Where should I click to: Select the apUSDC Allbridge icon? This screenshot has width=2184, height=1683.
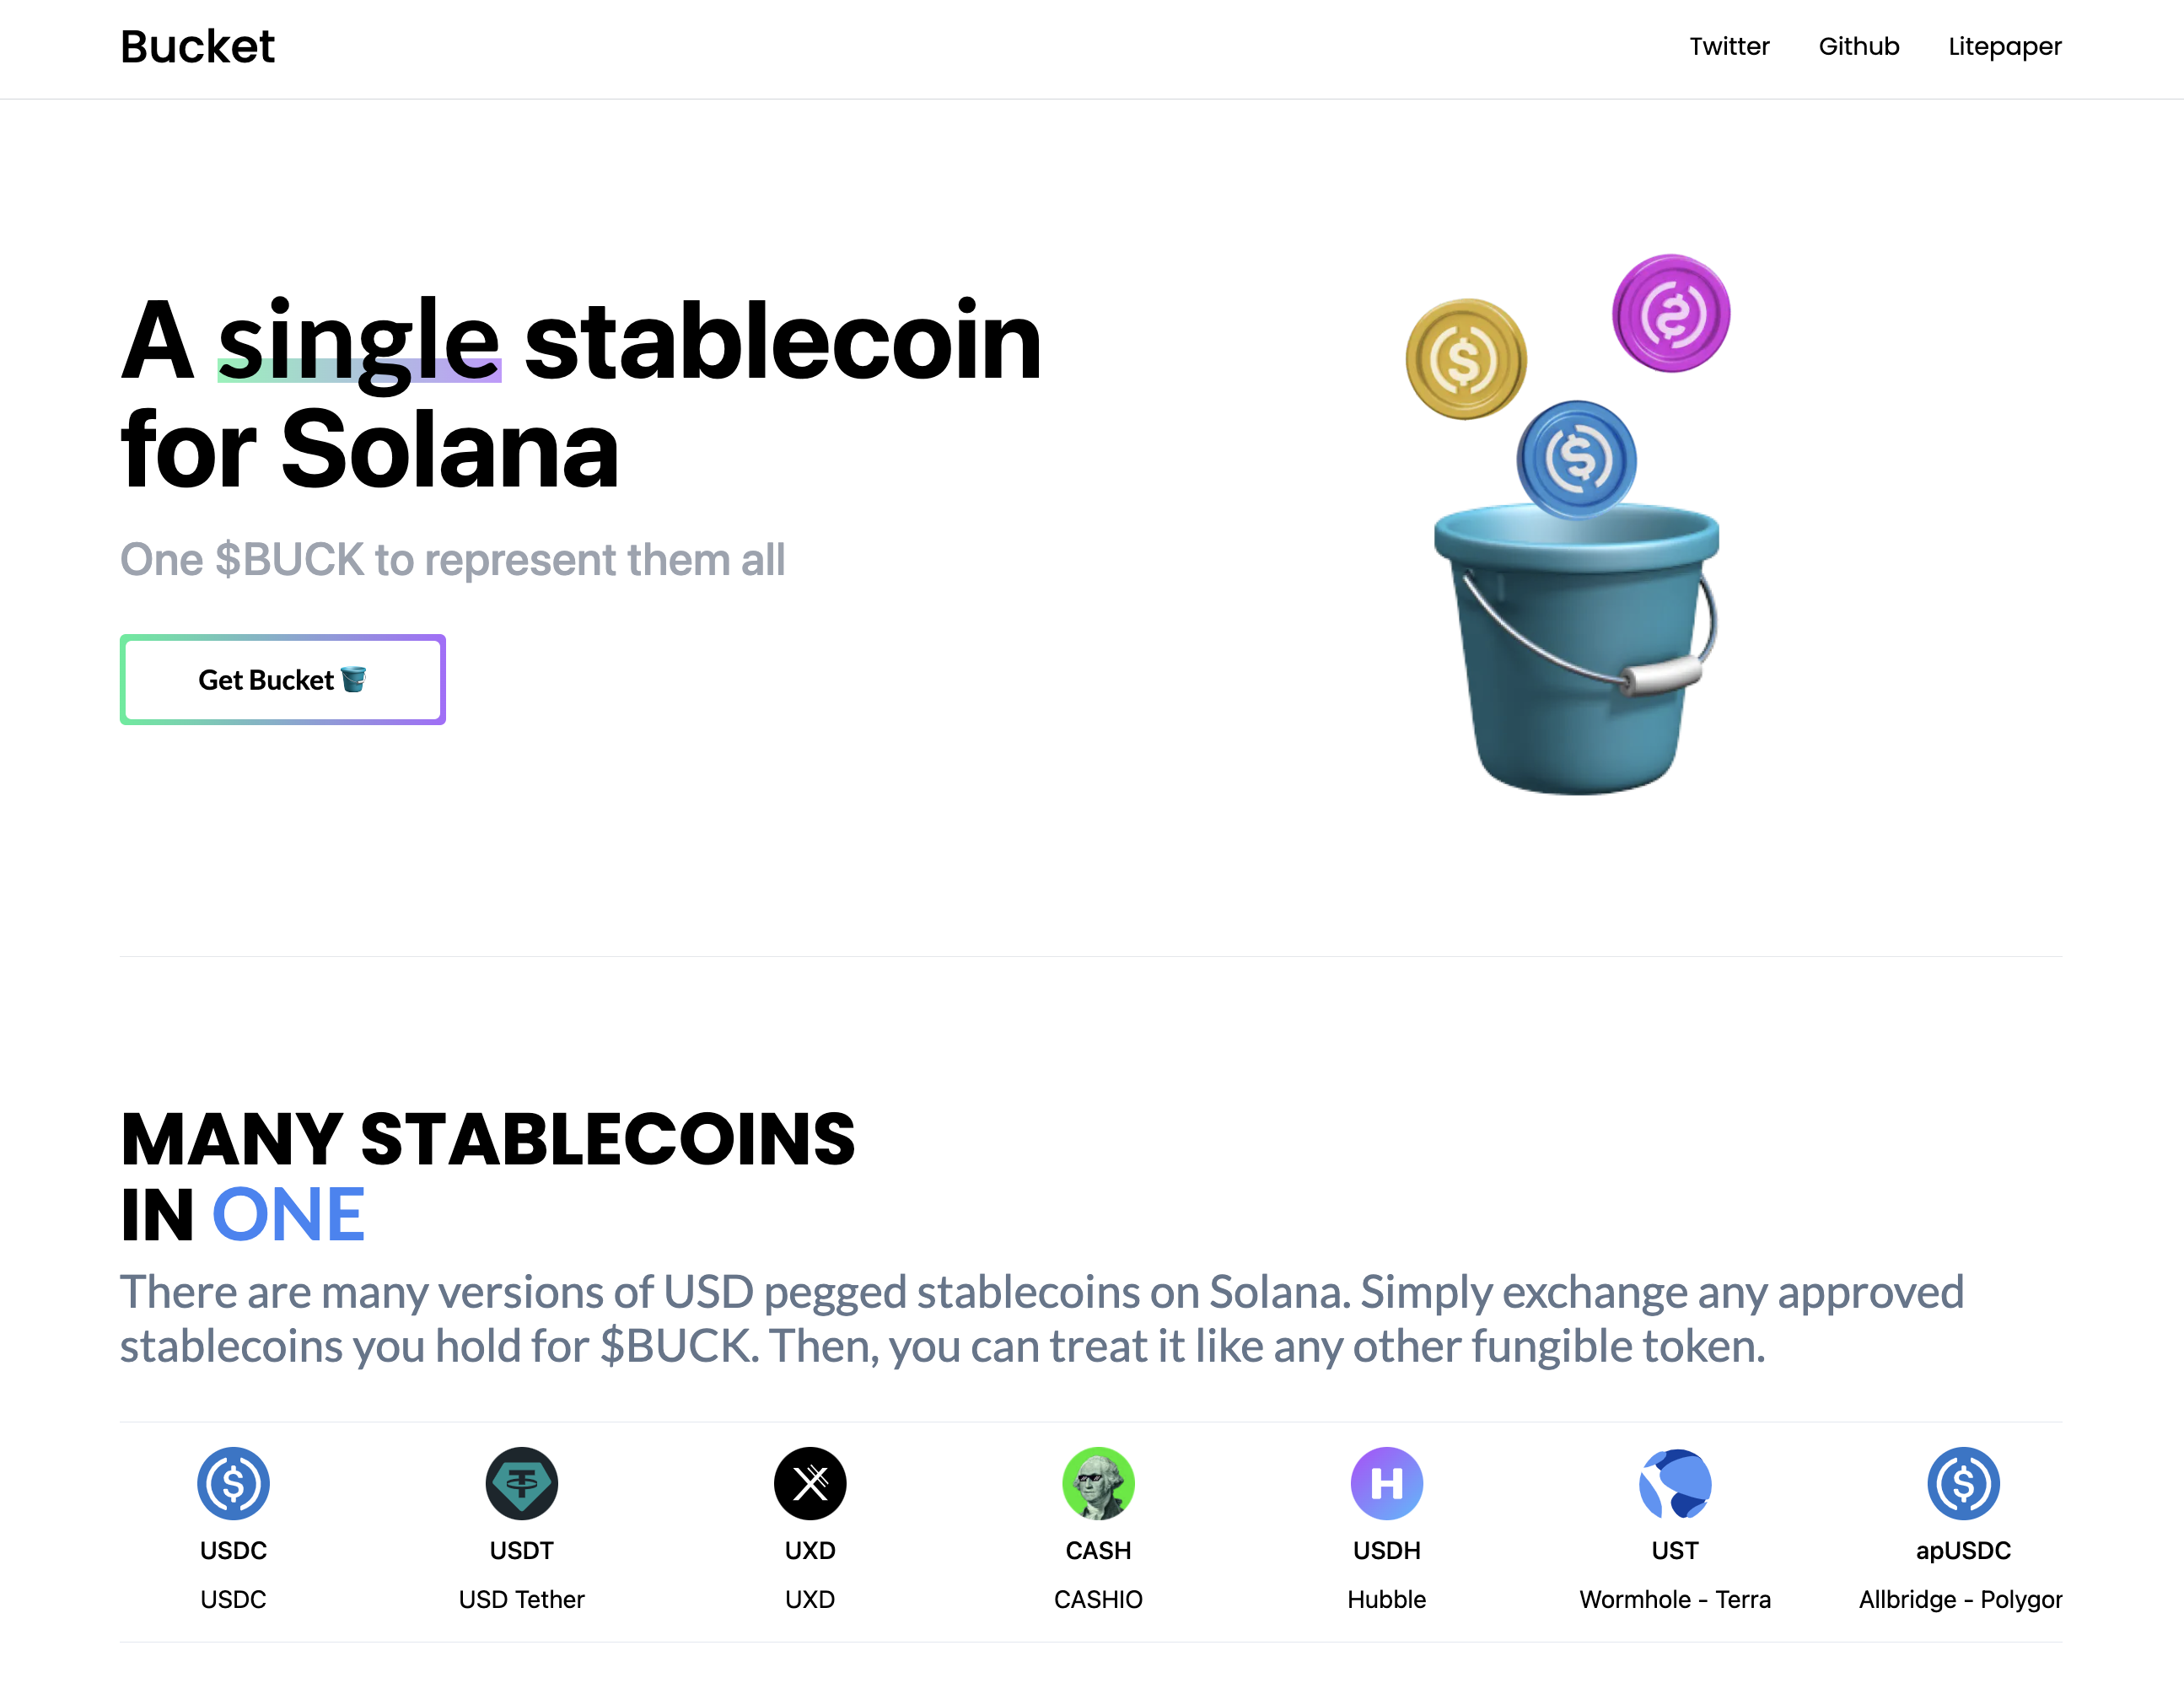pyautogui.click(x=1961, y=1484)
